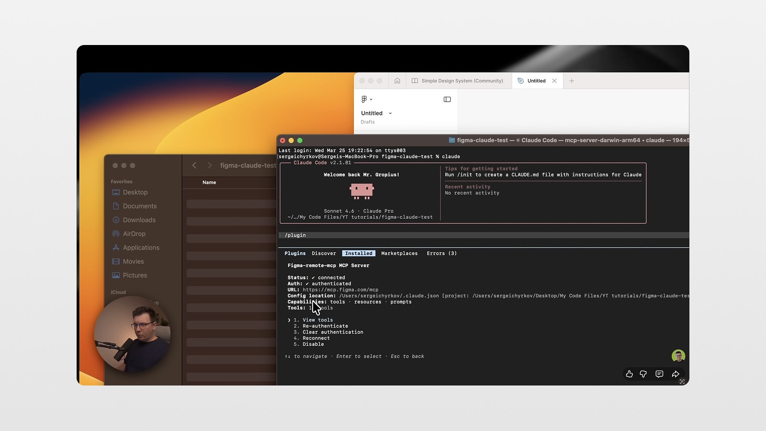Image resolution: width=766 pixels, height=431 pixels.
Task: Select the Untitled tab in Figma
Action: coord(536,81)
